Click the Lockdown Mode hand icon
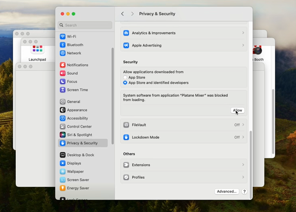Screen dimensions: 296x212 pyautogui.click(x=126, y=137)
